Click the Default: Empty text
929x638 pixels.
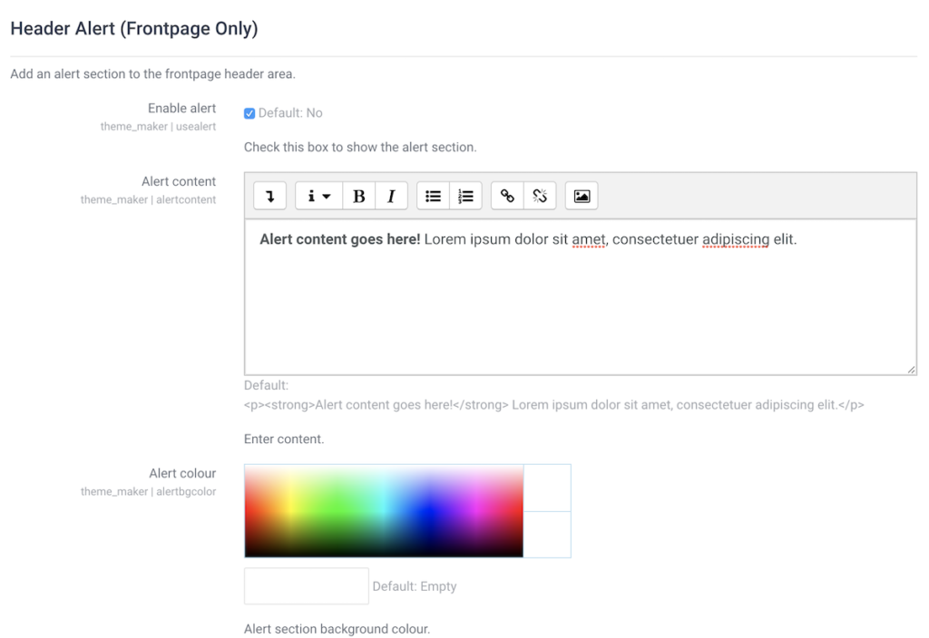416,586
